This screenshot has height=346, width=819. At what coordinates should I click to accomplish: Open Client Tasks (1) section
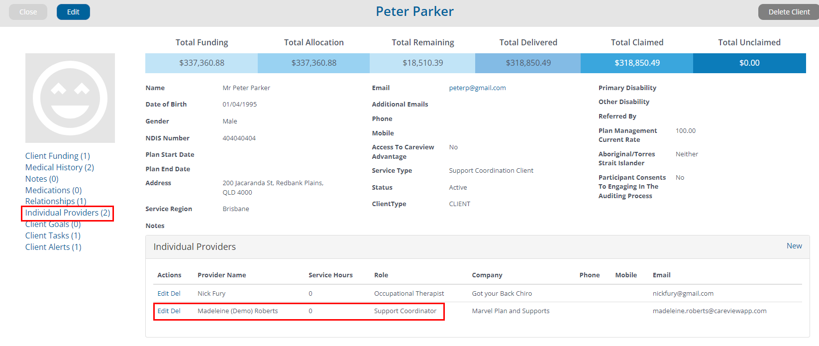click(x=53, y=235)
